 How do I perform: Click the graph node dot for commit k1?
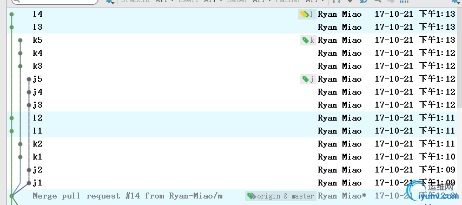point(21,157)
